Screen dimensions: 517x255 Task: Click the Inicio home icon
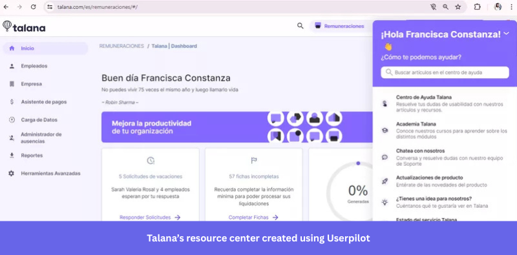[12, 48]
